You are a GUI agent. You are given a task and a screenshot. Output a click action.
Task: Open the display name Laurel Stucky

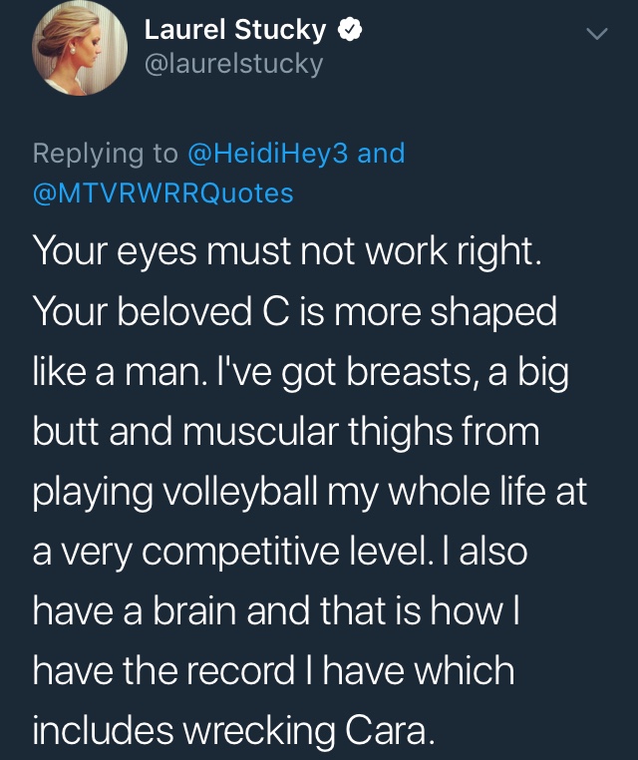pos(235,30)
